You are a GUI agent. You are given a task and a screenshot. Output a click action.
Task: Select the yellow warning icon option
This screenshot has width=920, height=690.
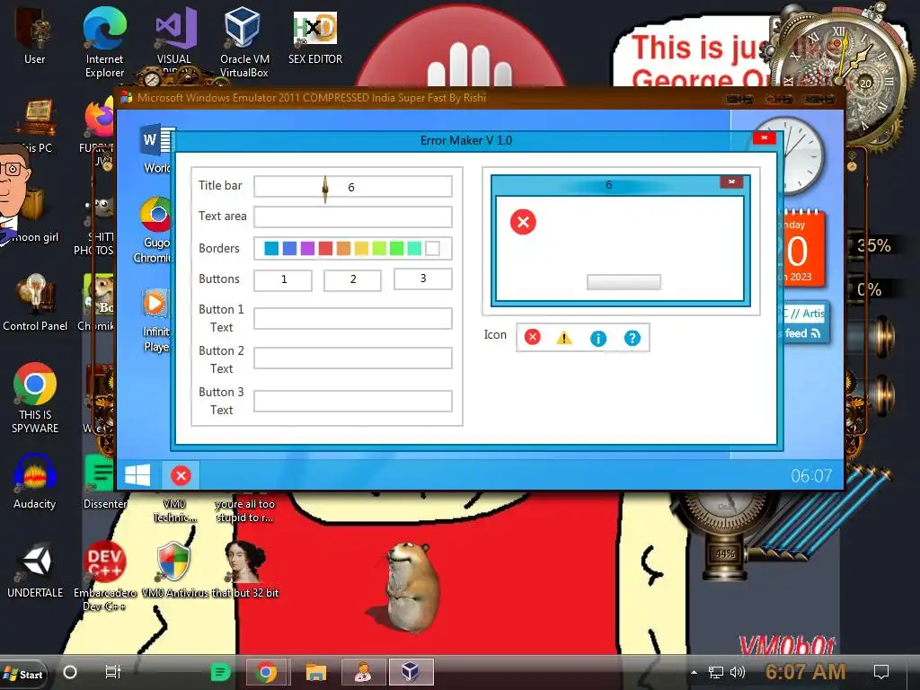[x=564, y=338]
